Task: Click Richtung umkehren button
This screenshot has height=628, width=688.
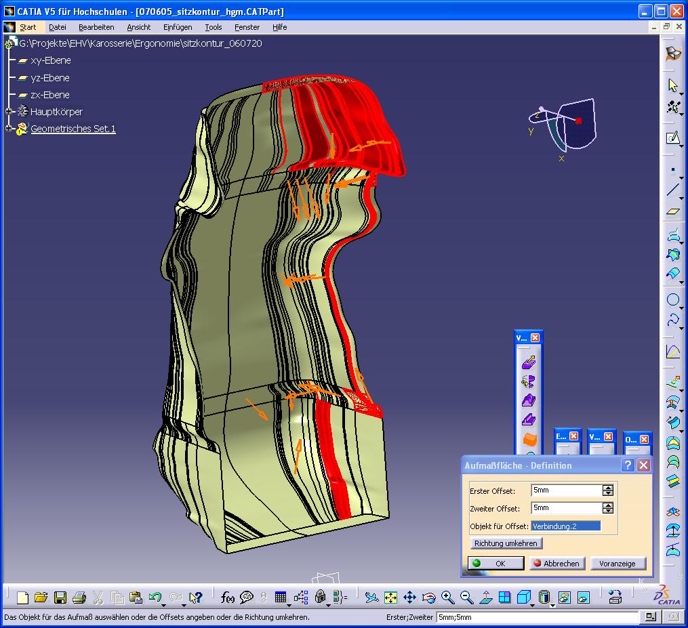Action: [x=506, y=543]
